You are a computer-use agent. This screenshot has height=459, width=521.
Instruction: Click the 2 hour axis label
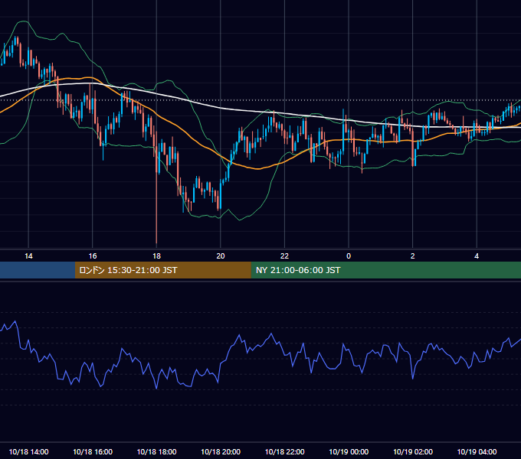[x=413, y=256]
